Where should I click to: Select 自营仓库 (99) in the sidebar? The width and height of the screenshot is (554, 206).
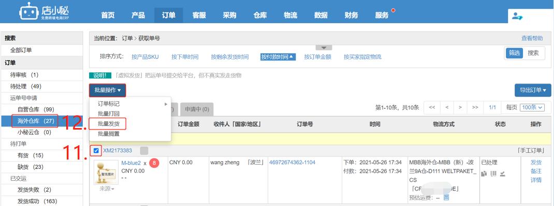[42, 109]
